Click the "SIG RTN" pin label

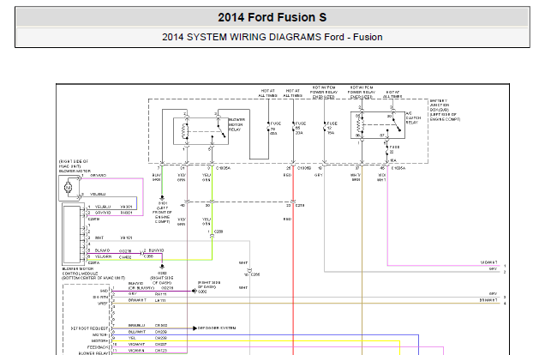[x=100, y=297]
